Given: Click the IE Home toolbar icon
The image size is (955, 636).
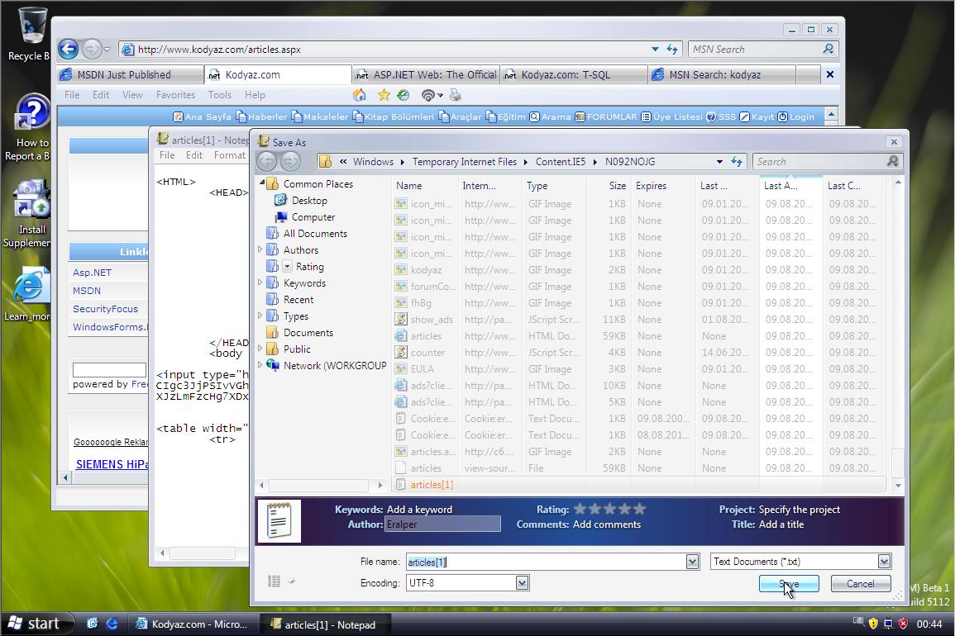Looking at the screenshot, I should pos(359,95).
